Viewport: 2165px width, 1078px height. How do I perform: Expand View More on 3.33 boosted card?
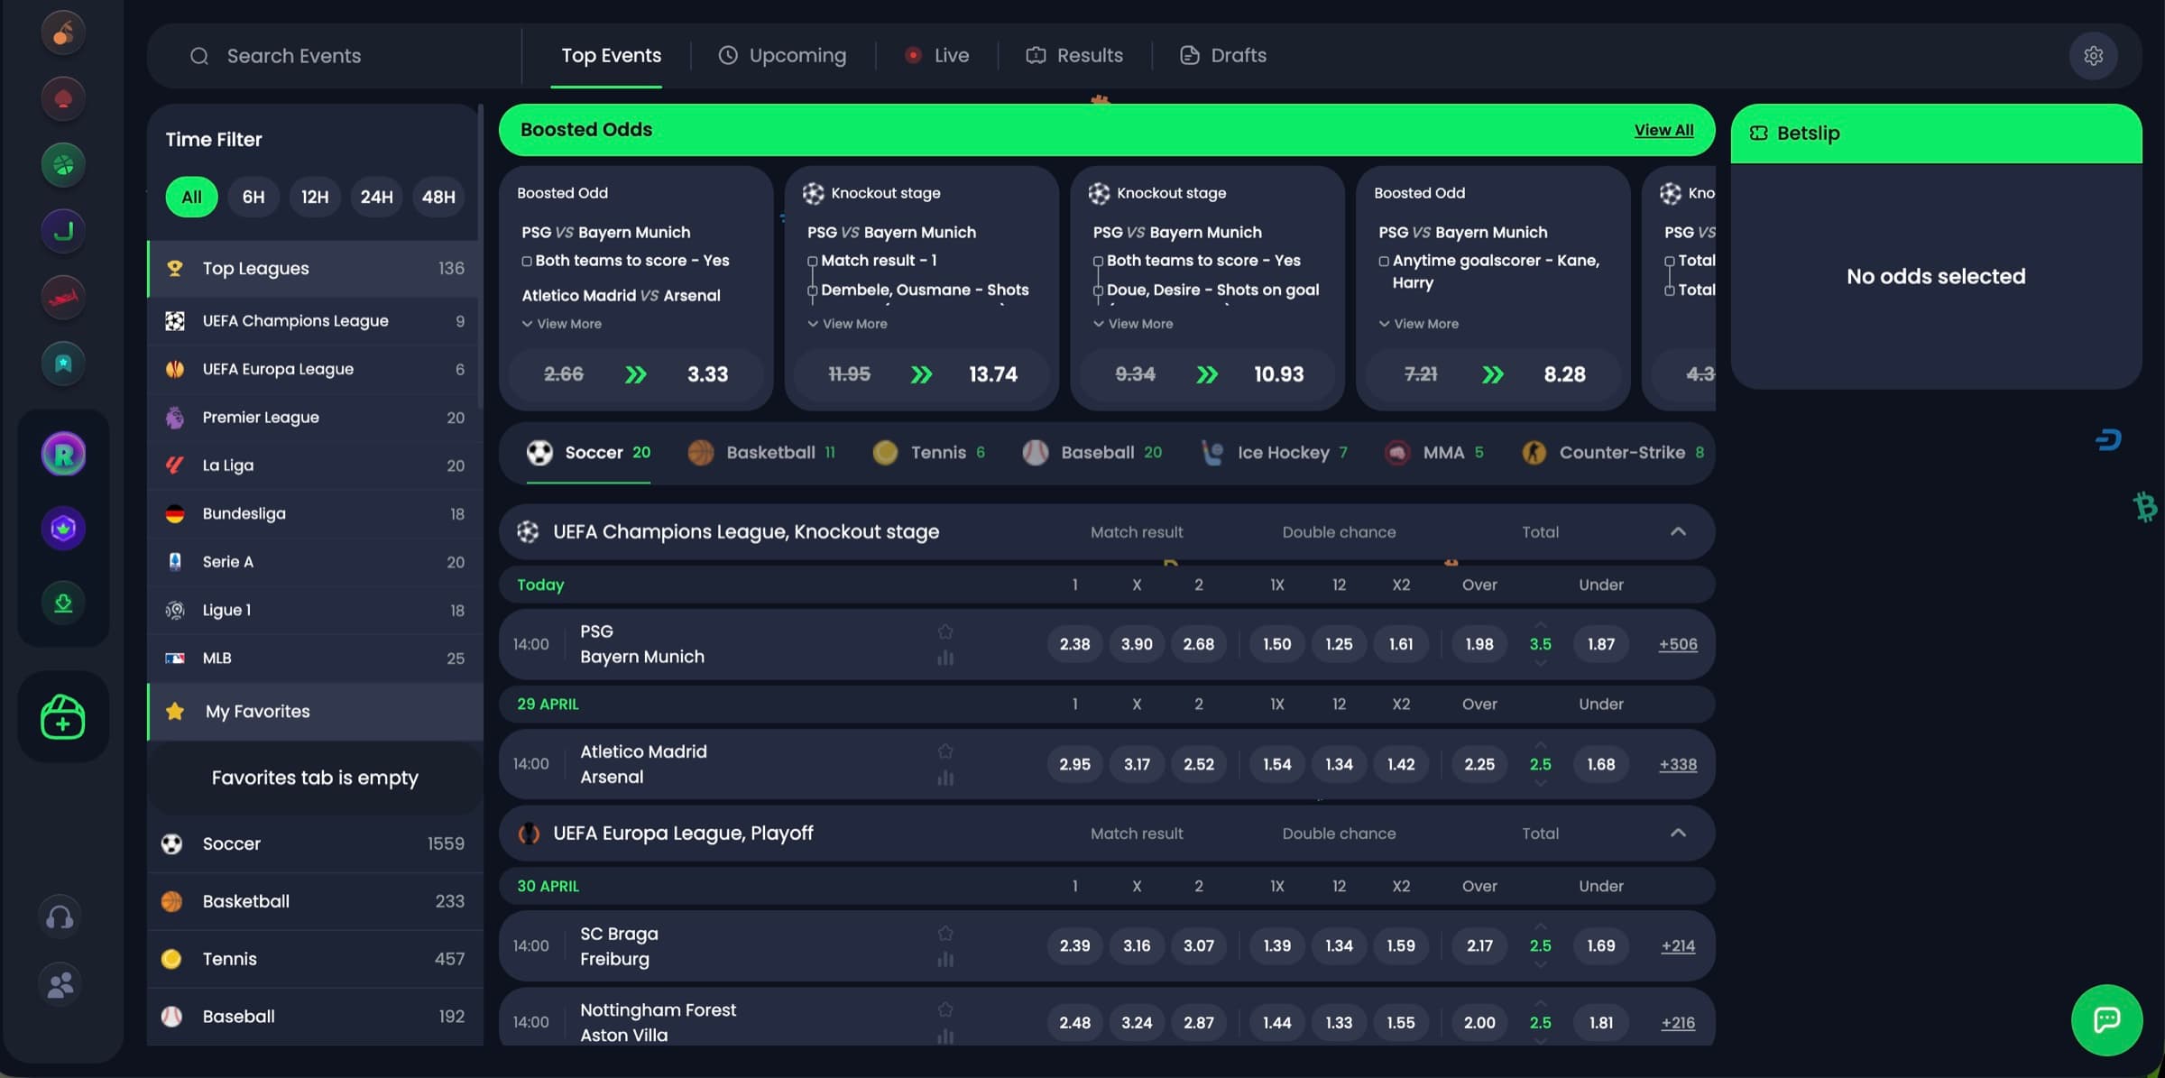pyautogui.click(x=561, y=324)
